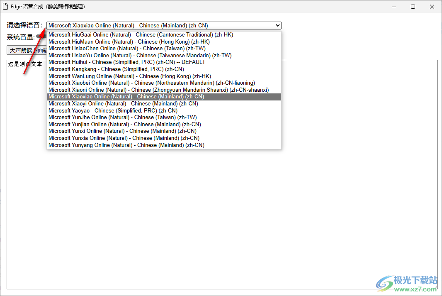
Task: Maximize the Edge 语音合成 window
Action: (x=413, y=7)
